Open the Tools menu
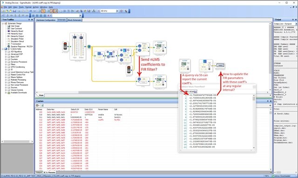 (x=21, y=7)
